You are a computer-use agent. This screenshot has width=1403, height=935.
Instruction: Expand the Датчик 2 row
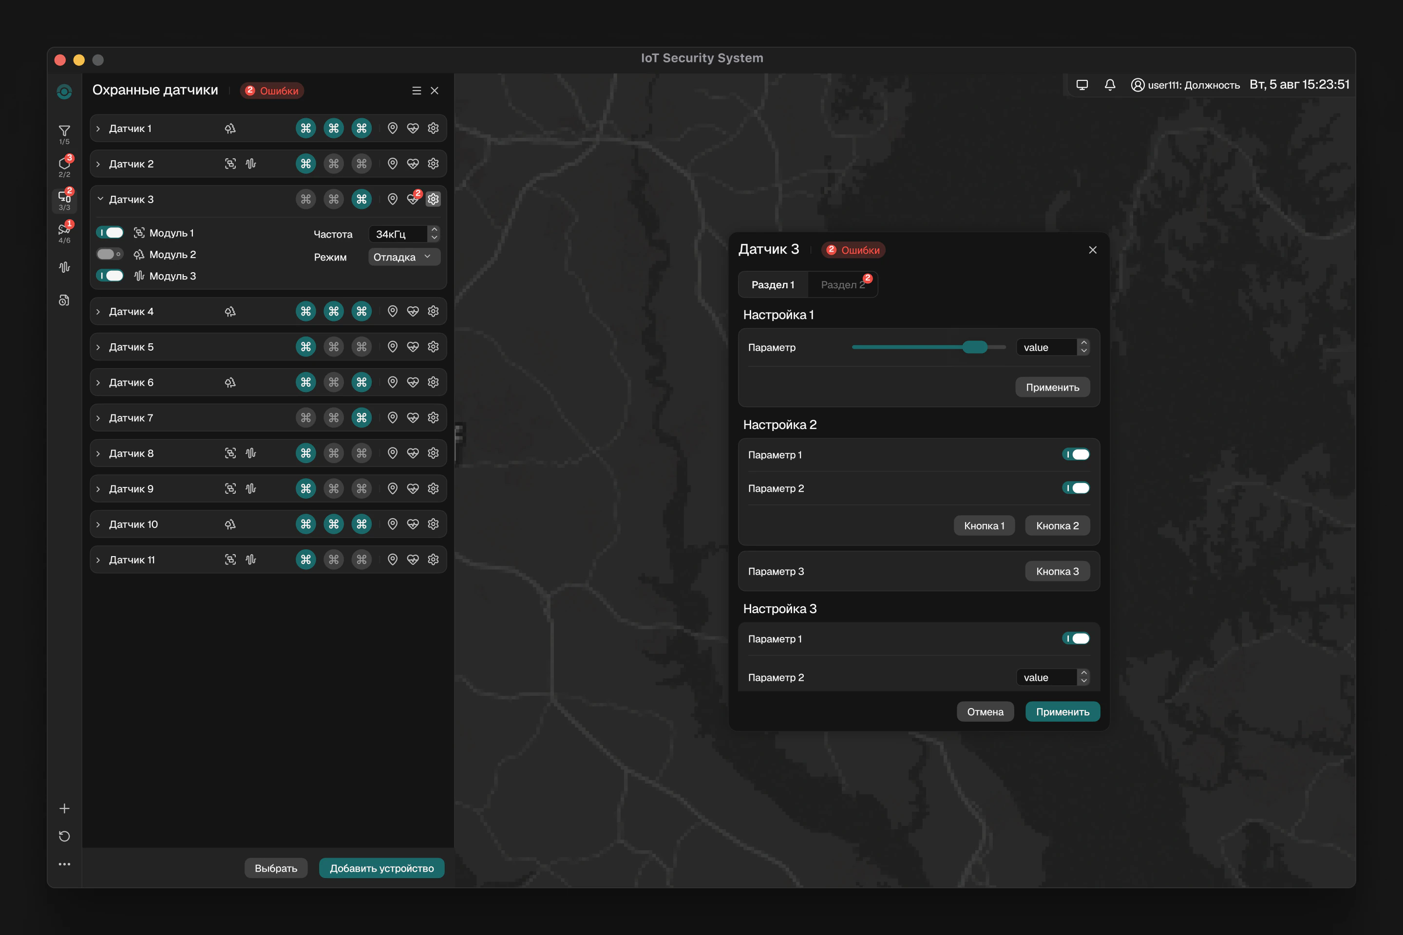(98, 164)
